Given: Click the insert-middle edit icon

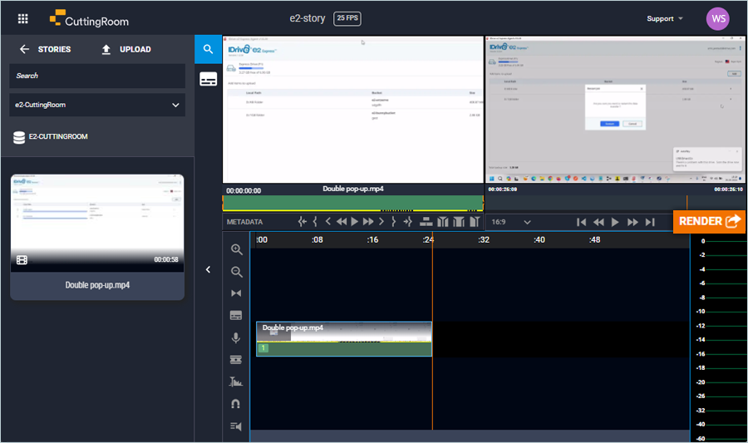Looking at the screenshot, I should click(x=459, y=222).
